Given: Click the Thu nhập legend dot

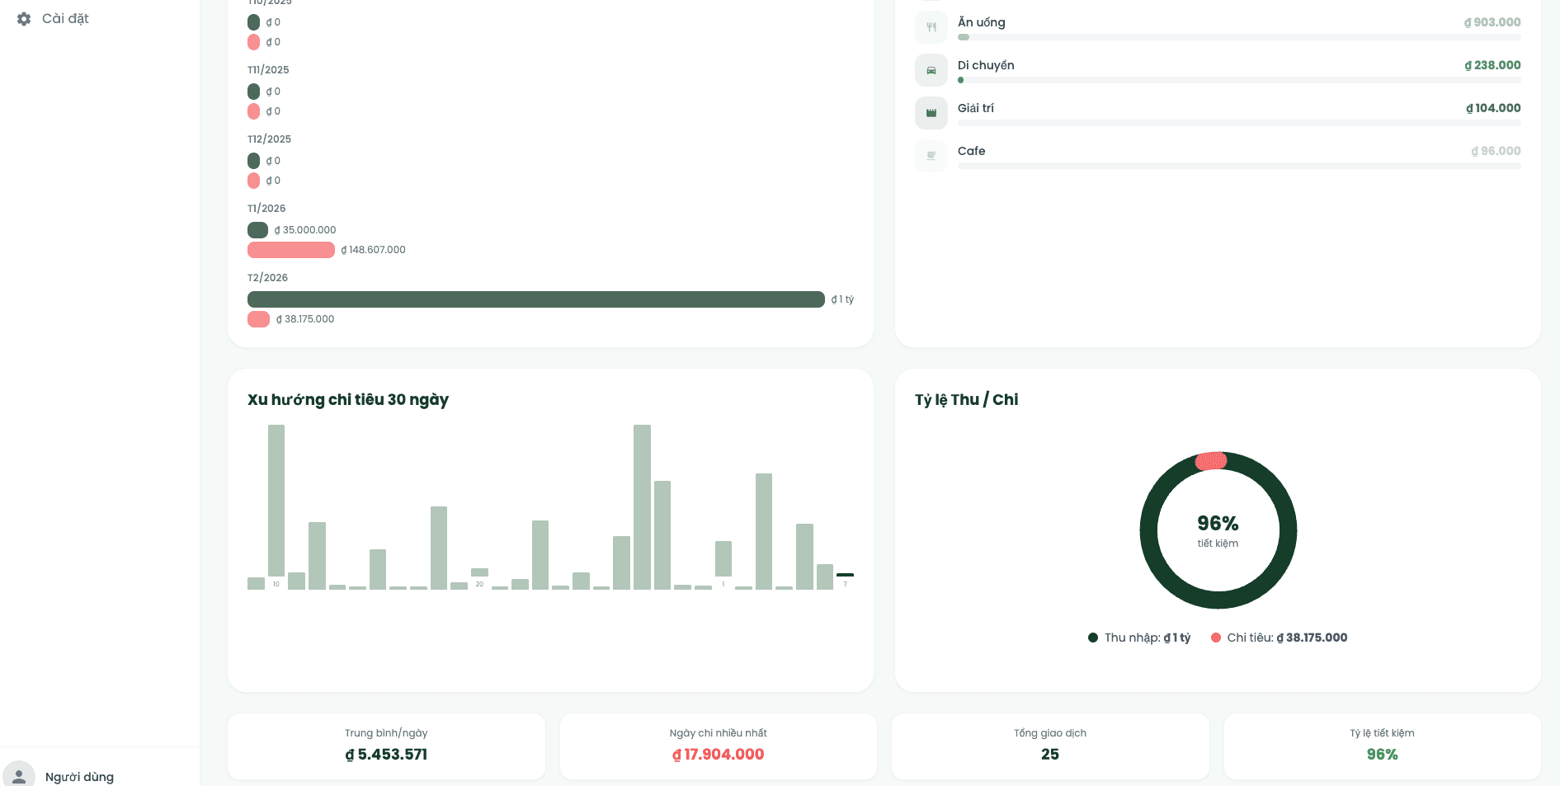Looking at the screenshot, I should [x=1092, y=638].
